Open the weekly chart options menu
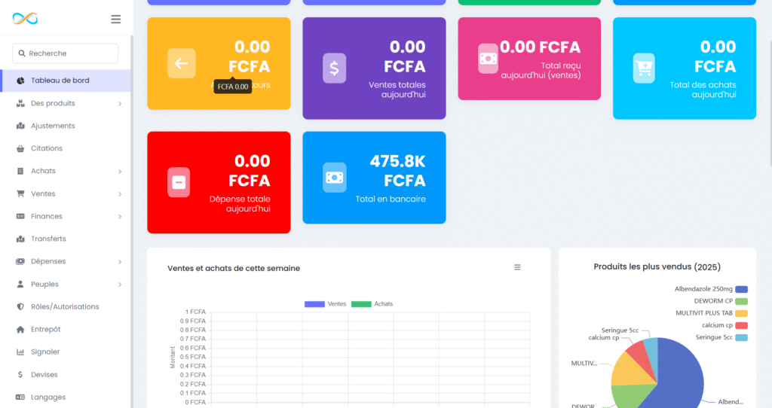The width and height of the screenshot is (772, 408). 517,267
